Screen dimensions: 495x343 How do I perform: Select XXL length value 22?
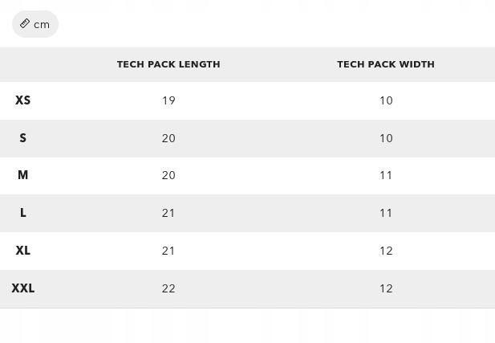[168, 288]
